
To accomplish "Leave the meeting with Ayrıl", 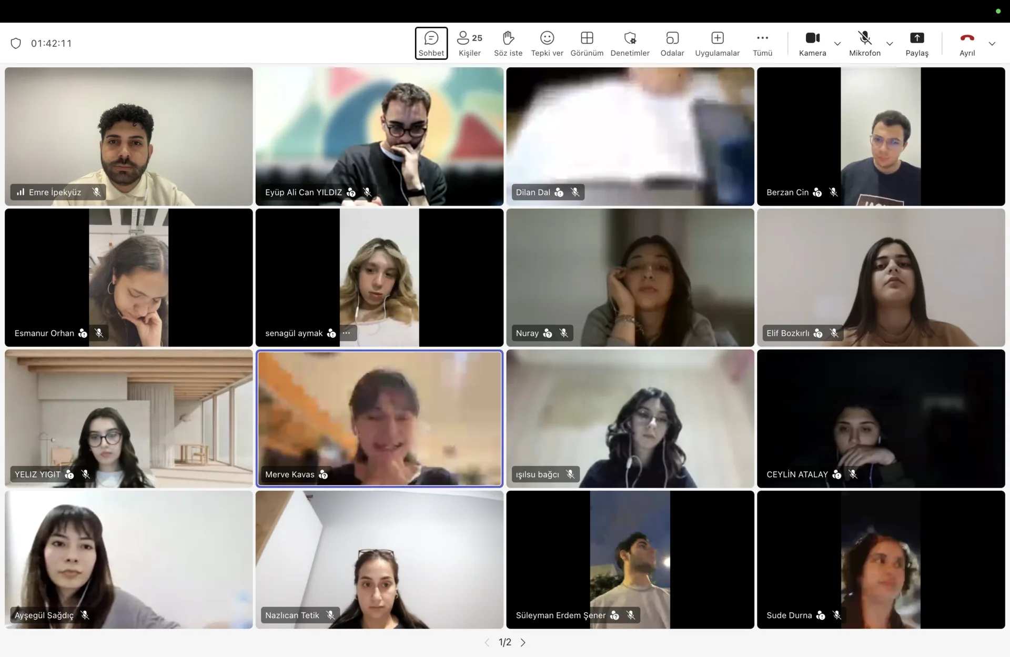I will [967, 43].
